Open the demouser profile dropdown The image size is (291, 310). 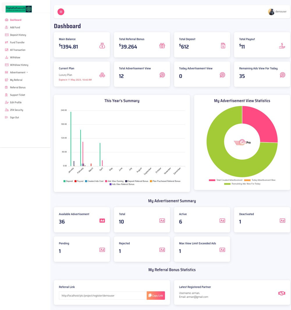tap(277, 12)
